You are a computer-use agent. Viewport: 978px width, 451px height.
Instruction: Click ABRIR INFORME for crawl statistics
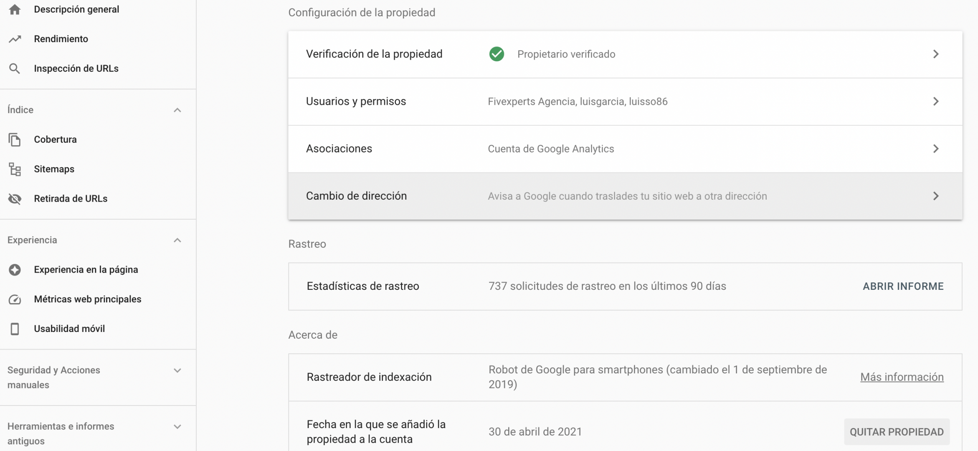click(x=903, y=286)
